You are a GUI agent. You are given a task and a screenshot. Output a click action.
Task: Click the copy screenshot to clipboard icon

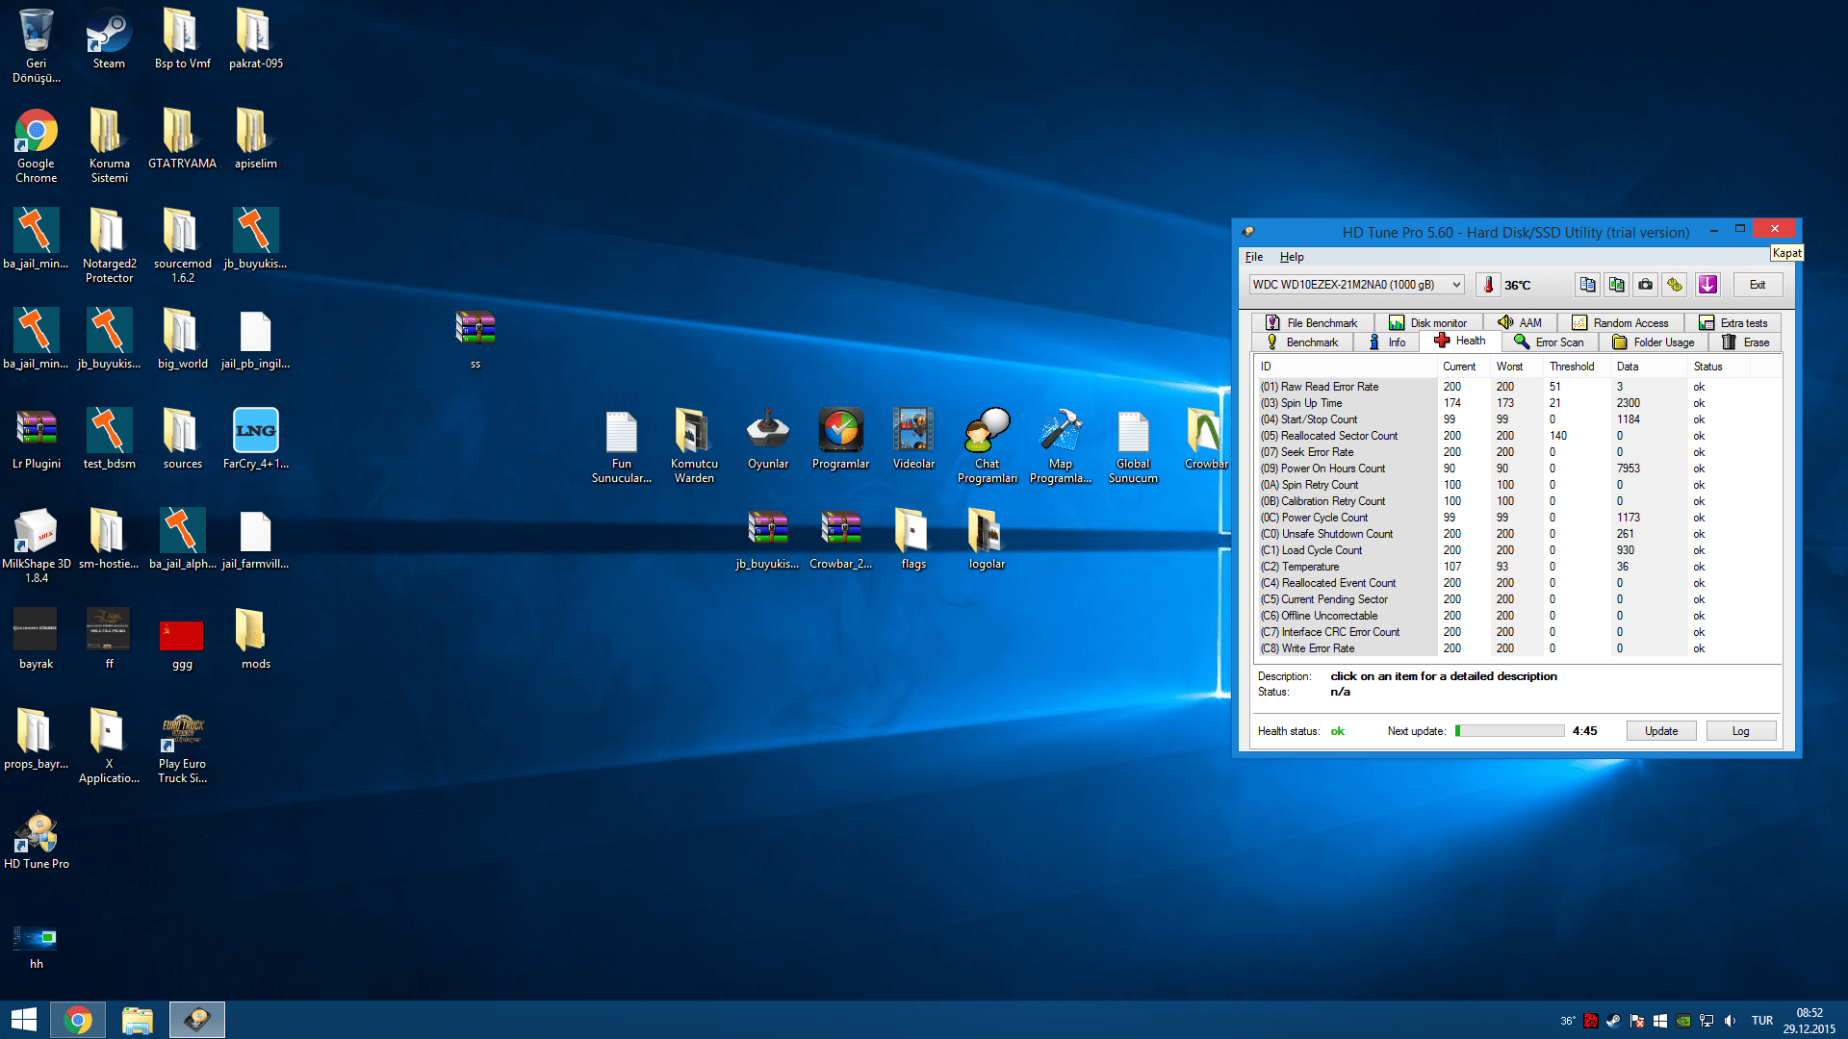[x=1616, y=285]
